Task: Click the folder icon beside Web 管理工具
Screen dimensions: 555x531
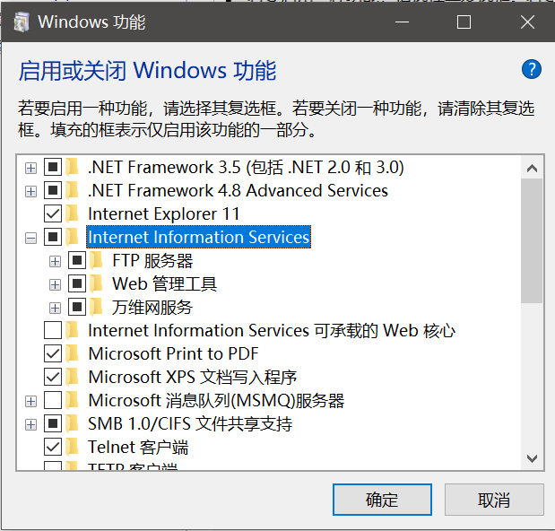Action: [97, 284]
